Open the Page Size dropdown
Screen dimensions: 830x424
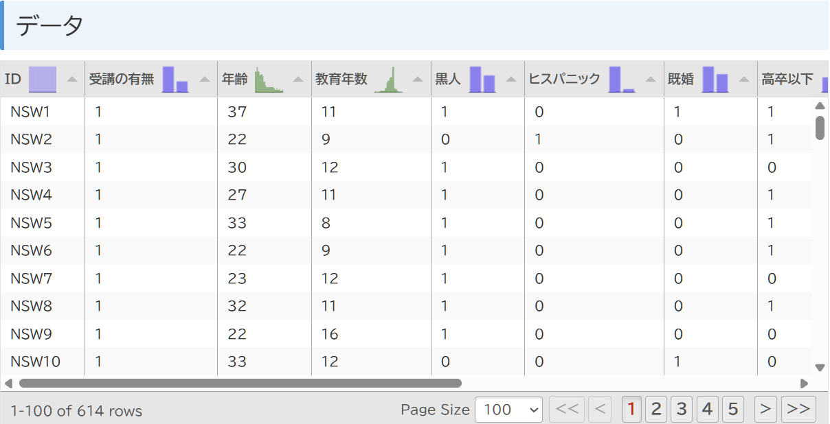(508, 410)
